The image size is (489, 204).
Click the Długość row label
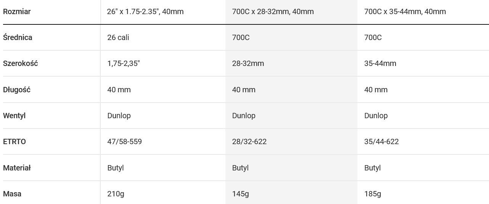pos(17,90)
